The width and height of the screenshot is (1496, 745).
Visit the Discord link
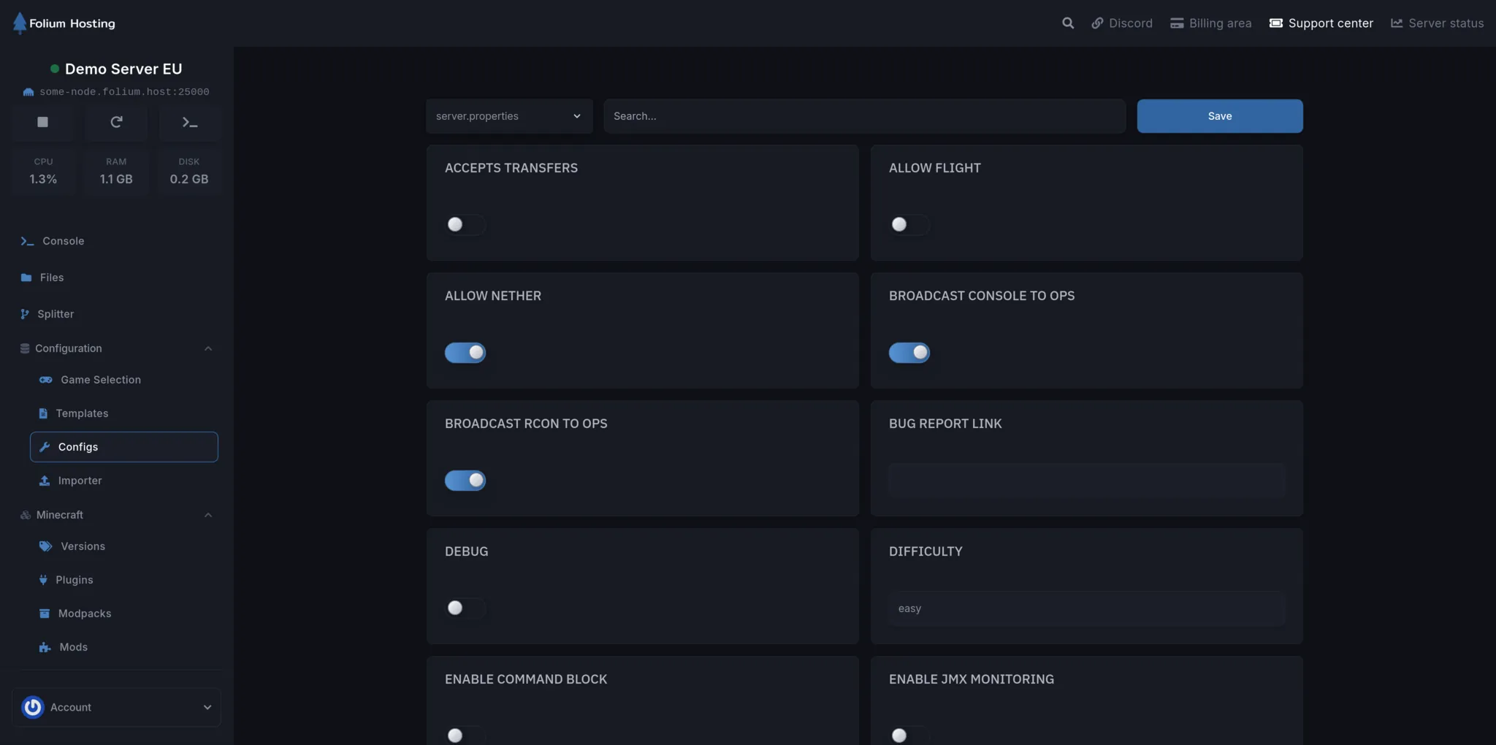pyautogui.click(x=1122, y=23)
